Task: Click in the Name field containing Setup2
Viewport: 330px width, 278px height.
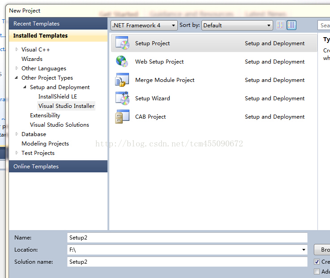Action: (x=187, y=238)
